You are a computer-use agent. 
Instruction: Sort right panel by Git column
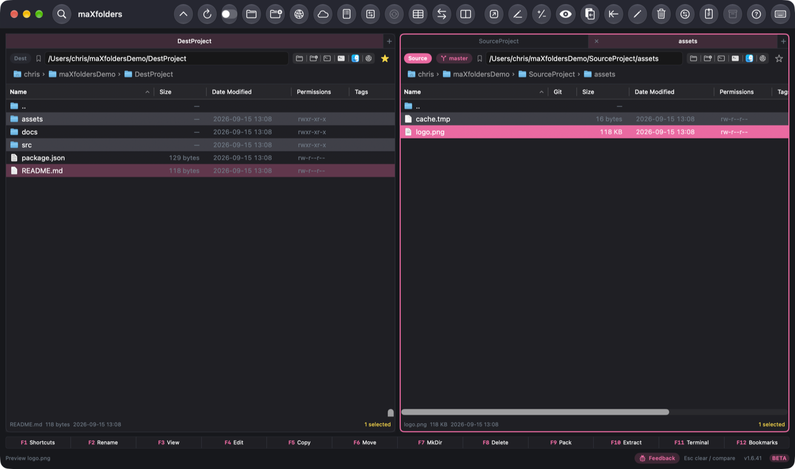(562, 92)
